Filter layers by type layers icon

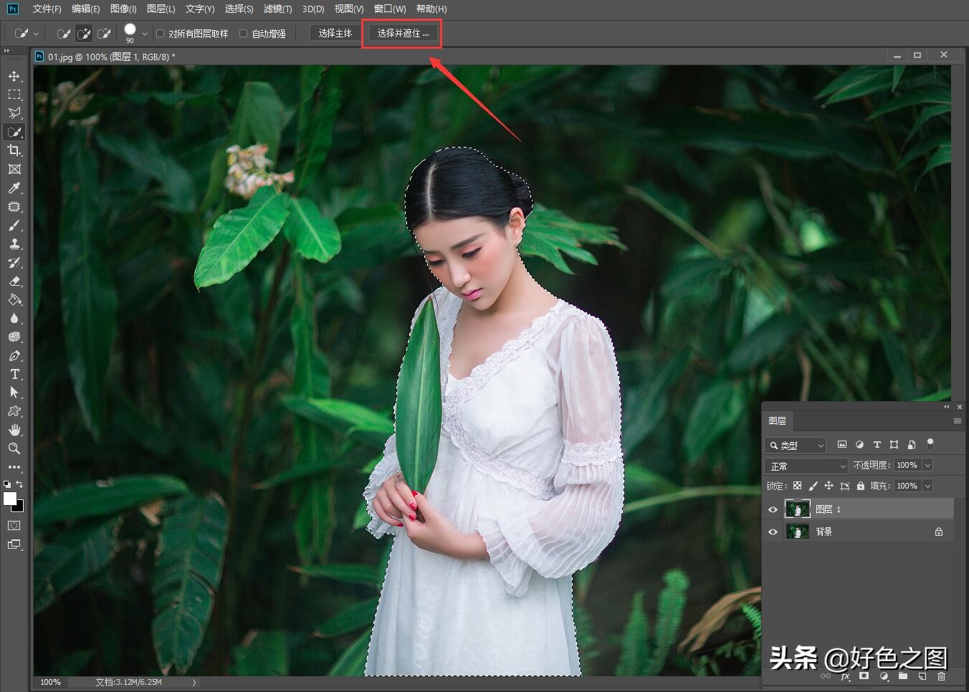(877, 445)
